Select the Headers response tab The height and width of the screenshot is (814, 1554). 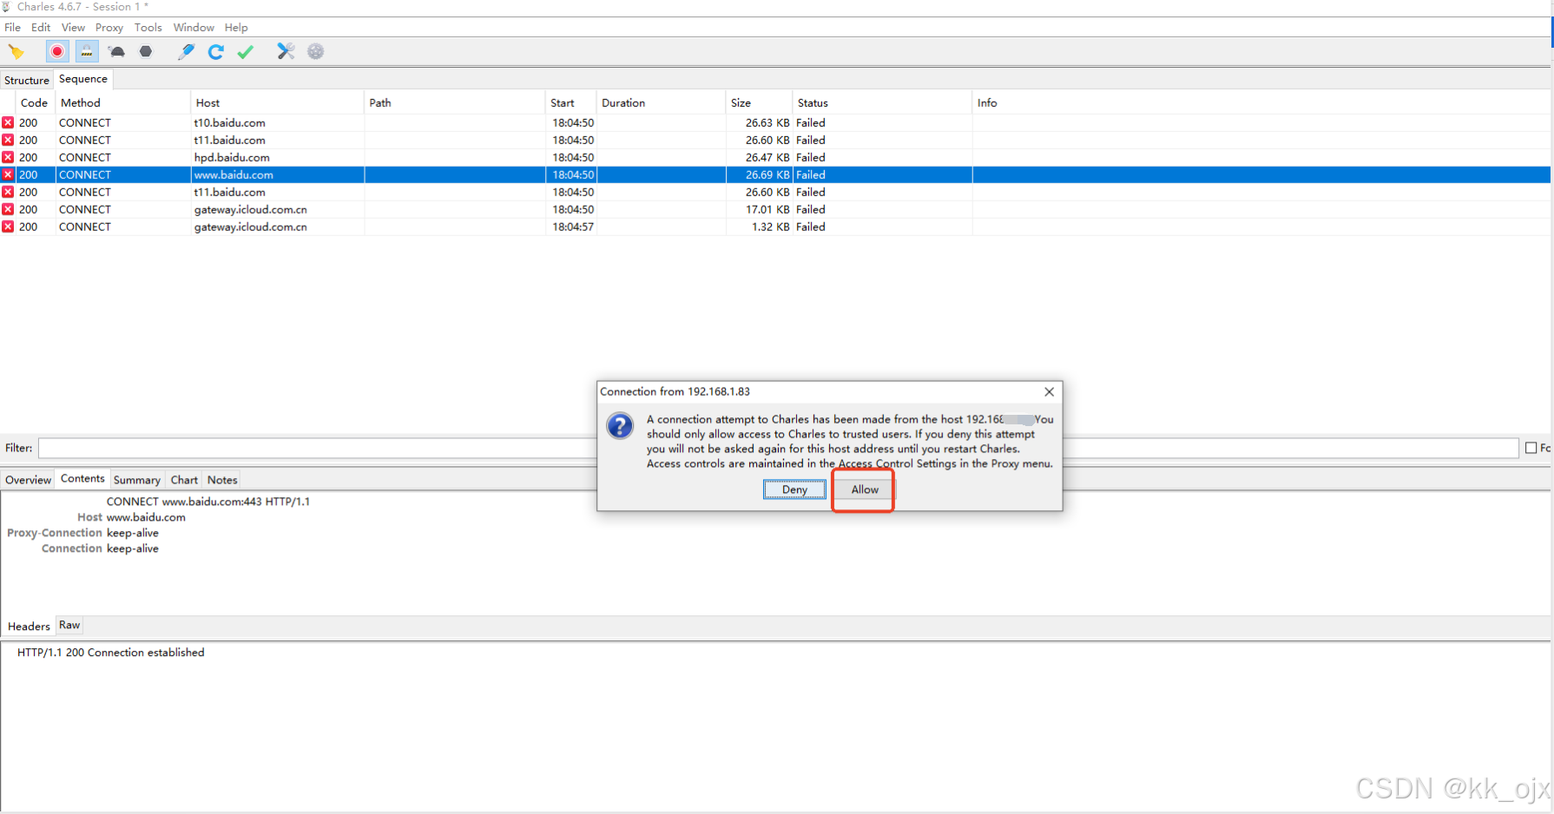pyautogui.click(x=29, y=627)
